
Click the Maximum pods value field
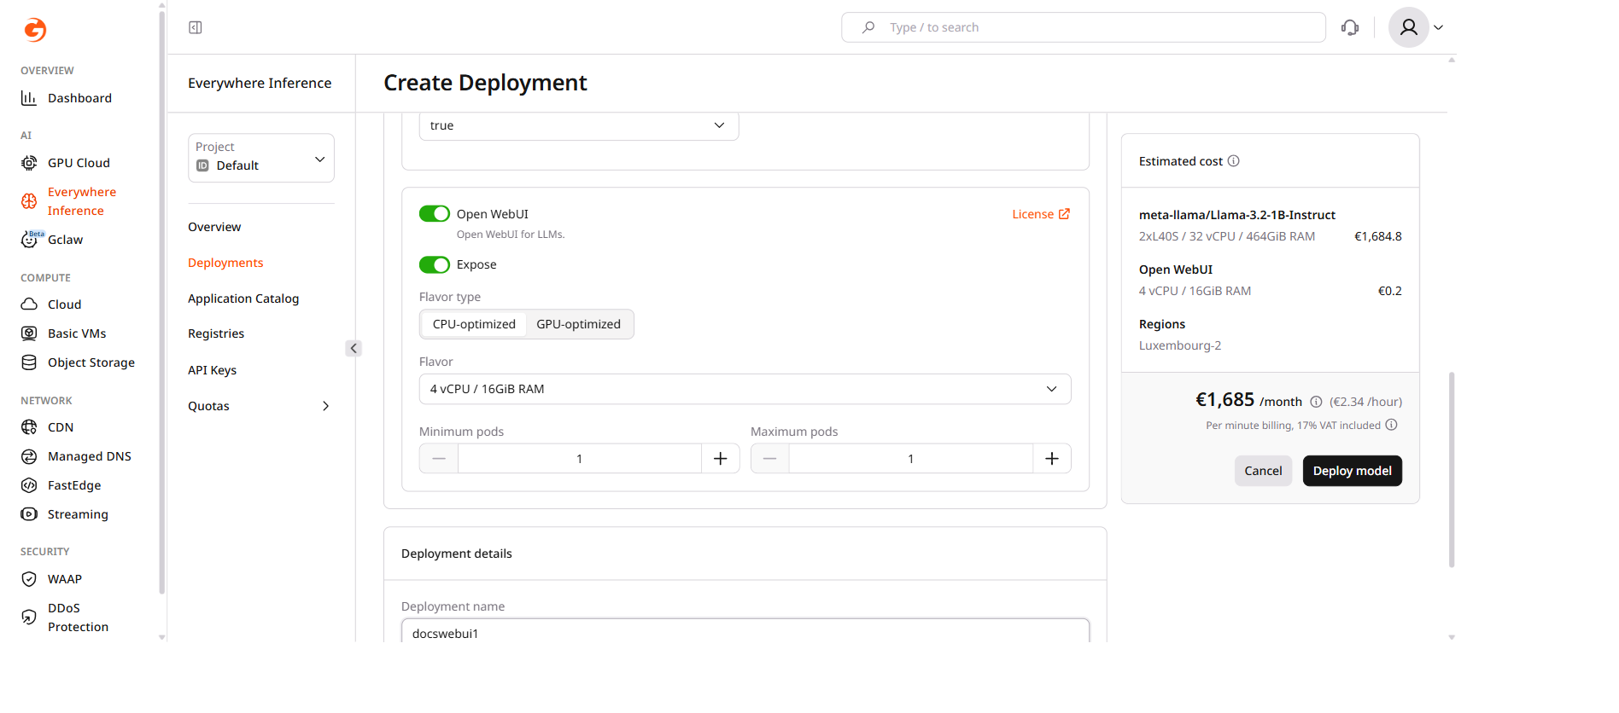point(911,459)
